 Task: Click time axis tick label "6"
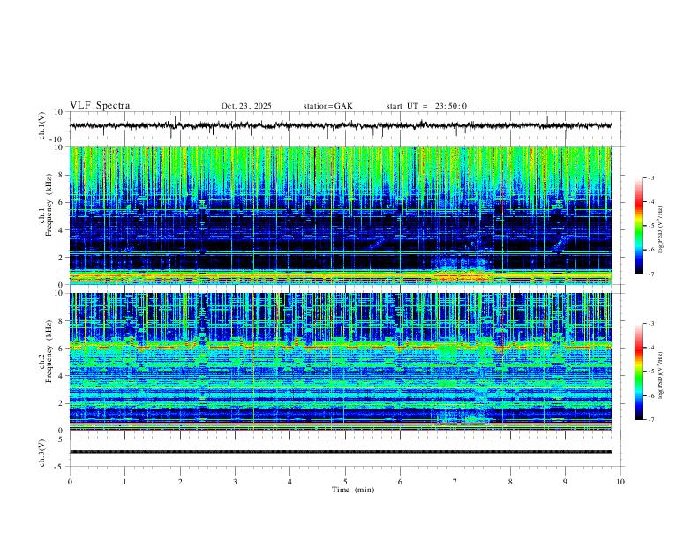click(x=400, y=482)
